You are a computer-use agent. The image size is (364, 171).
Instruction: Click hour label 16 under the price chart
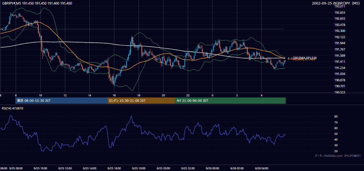114,95
